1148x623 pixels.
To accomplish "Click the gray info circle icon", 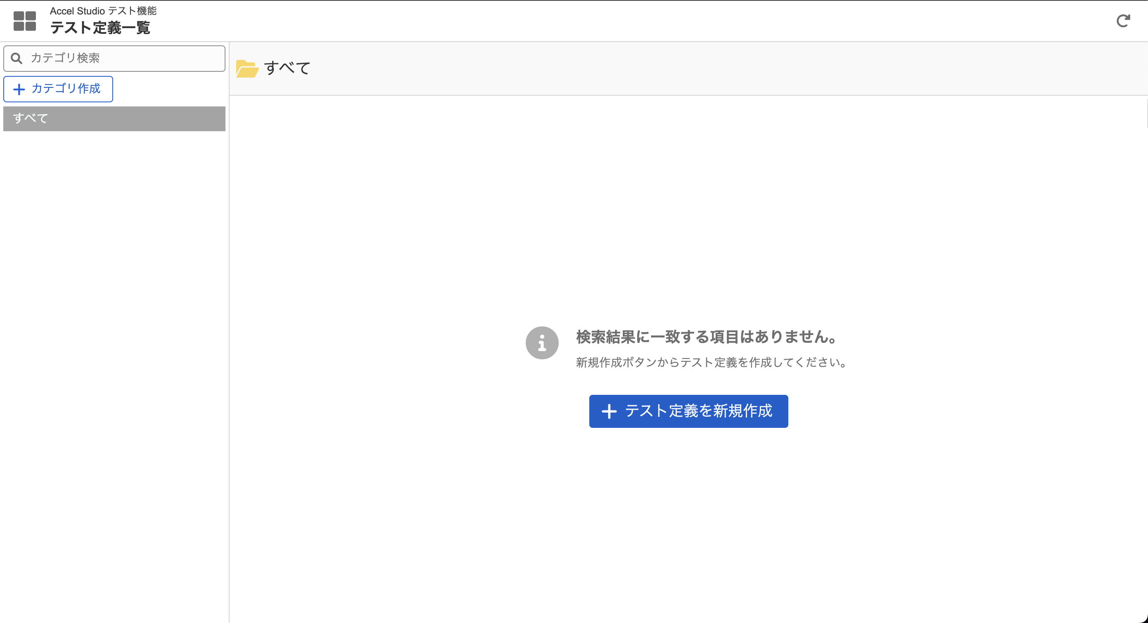I will 541,343.
